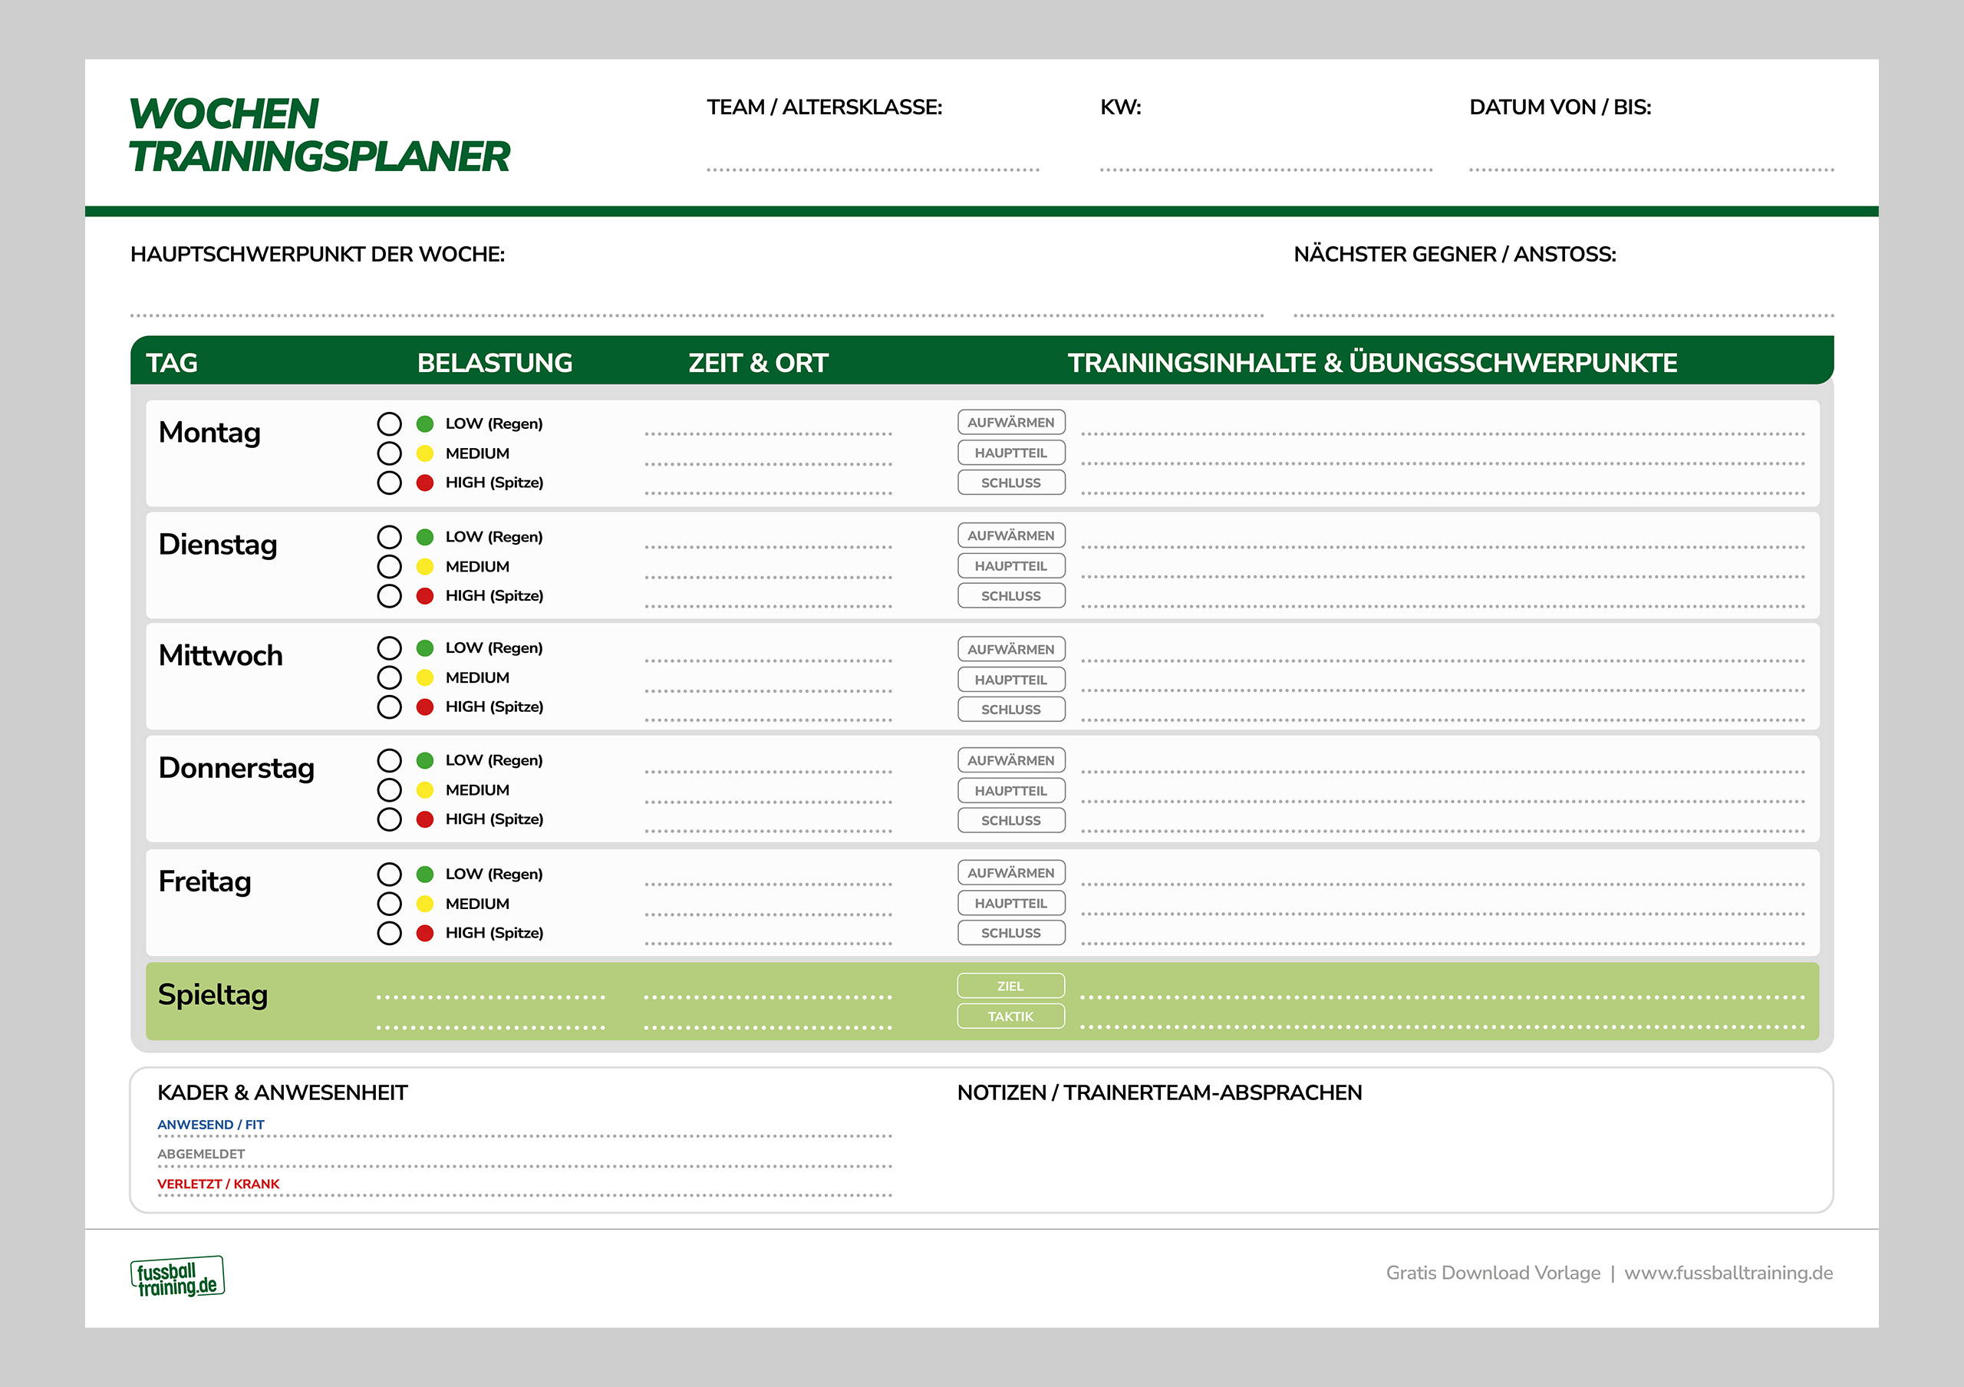Screen dimensions: 1964x1387
Task: Select Dienstag HIGH (Spitze) radio circle
Action: pyautogui.click(x=389, y=596)
